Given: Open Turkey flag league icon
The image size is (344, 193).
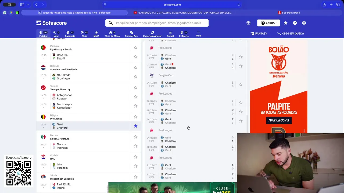Looking at the screenshot, I should coord(43,88).
